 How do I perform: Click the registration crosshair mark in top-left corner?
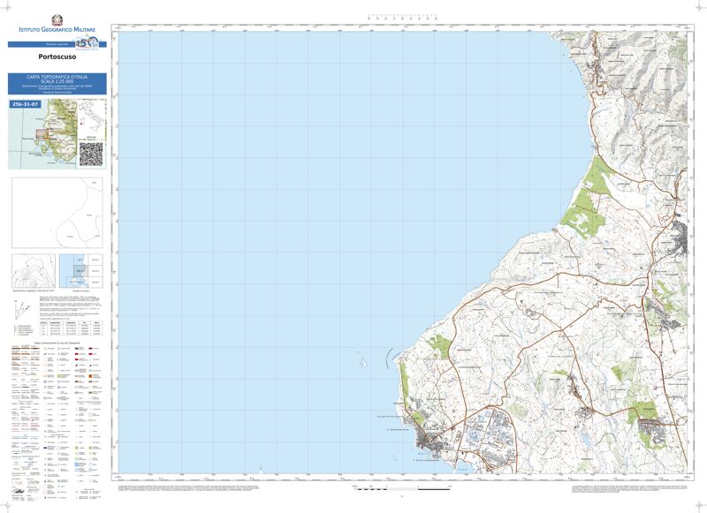[7, 7]
